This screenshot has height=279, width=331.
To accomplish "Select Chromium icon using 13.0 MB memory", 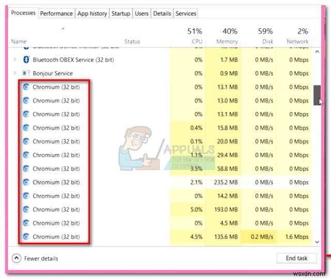I will point(26,100).
